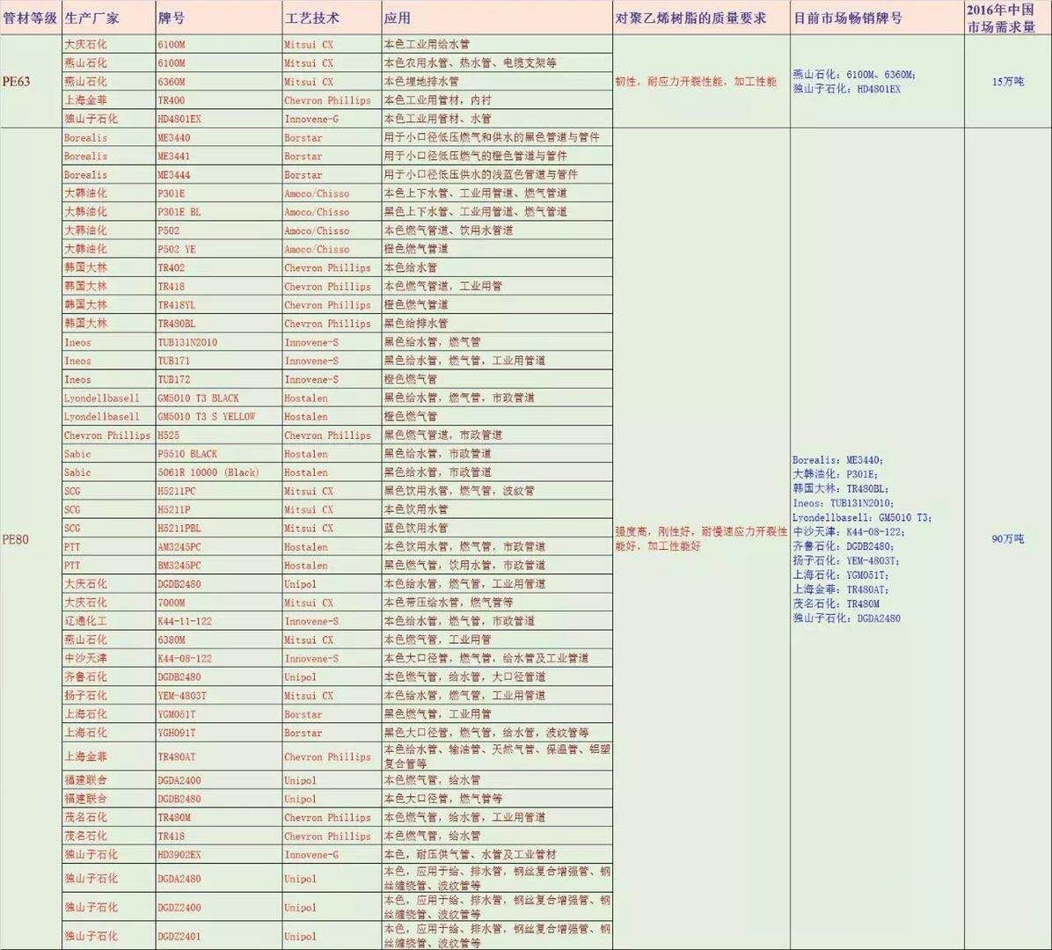
Task: Select the P301E BL cell
Action: (x=218, y=211)
